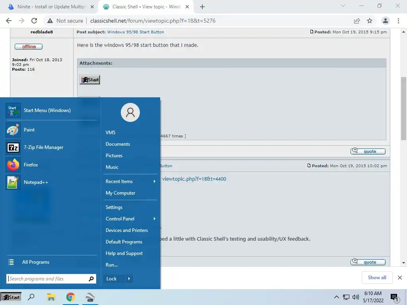Expand the shutdown options arrow next to Lock
This screenshot has height=305, width=407.
pyautogui.click(x=129, y=279)
